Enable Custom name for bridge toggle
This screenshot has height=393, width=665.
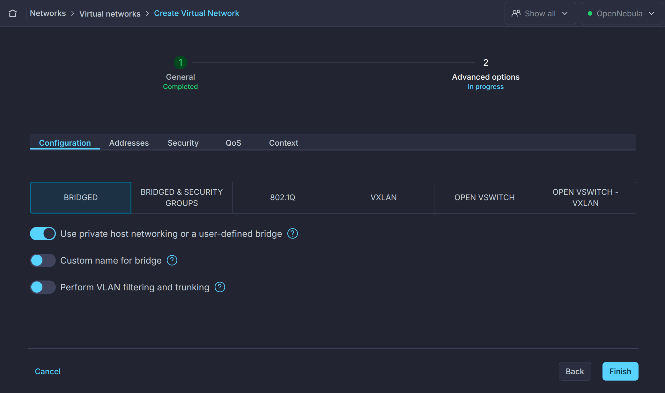tap(43, 260)
